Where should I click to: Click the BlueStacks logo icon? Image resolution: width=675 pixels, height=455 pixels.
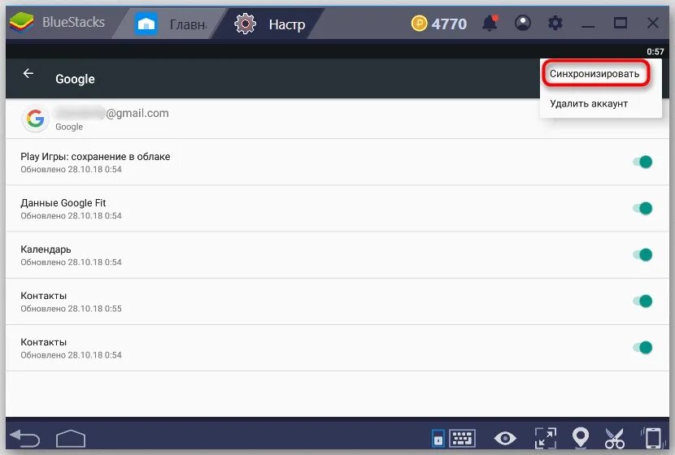21,23
